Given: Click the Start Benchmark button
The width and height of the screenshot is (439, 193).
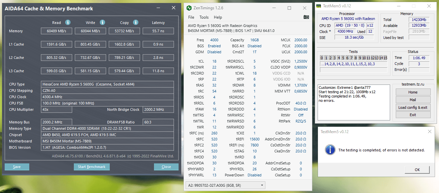Looking at the screenshot, I should coord(92,167).
